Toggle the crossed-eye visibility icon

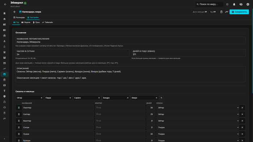(241, 4)
